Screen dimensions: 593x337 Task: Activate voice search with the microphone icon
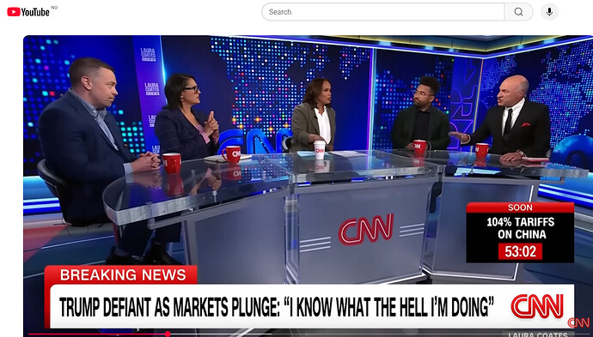pos(549,12)
